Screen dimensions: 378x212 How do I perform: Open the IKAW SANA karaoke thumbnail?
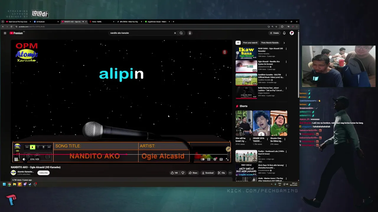pos(246,53)
